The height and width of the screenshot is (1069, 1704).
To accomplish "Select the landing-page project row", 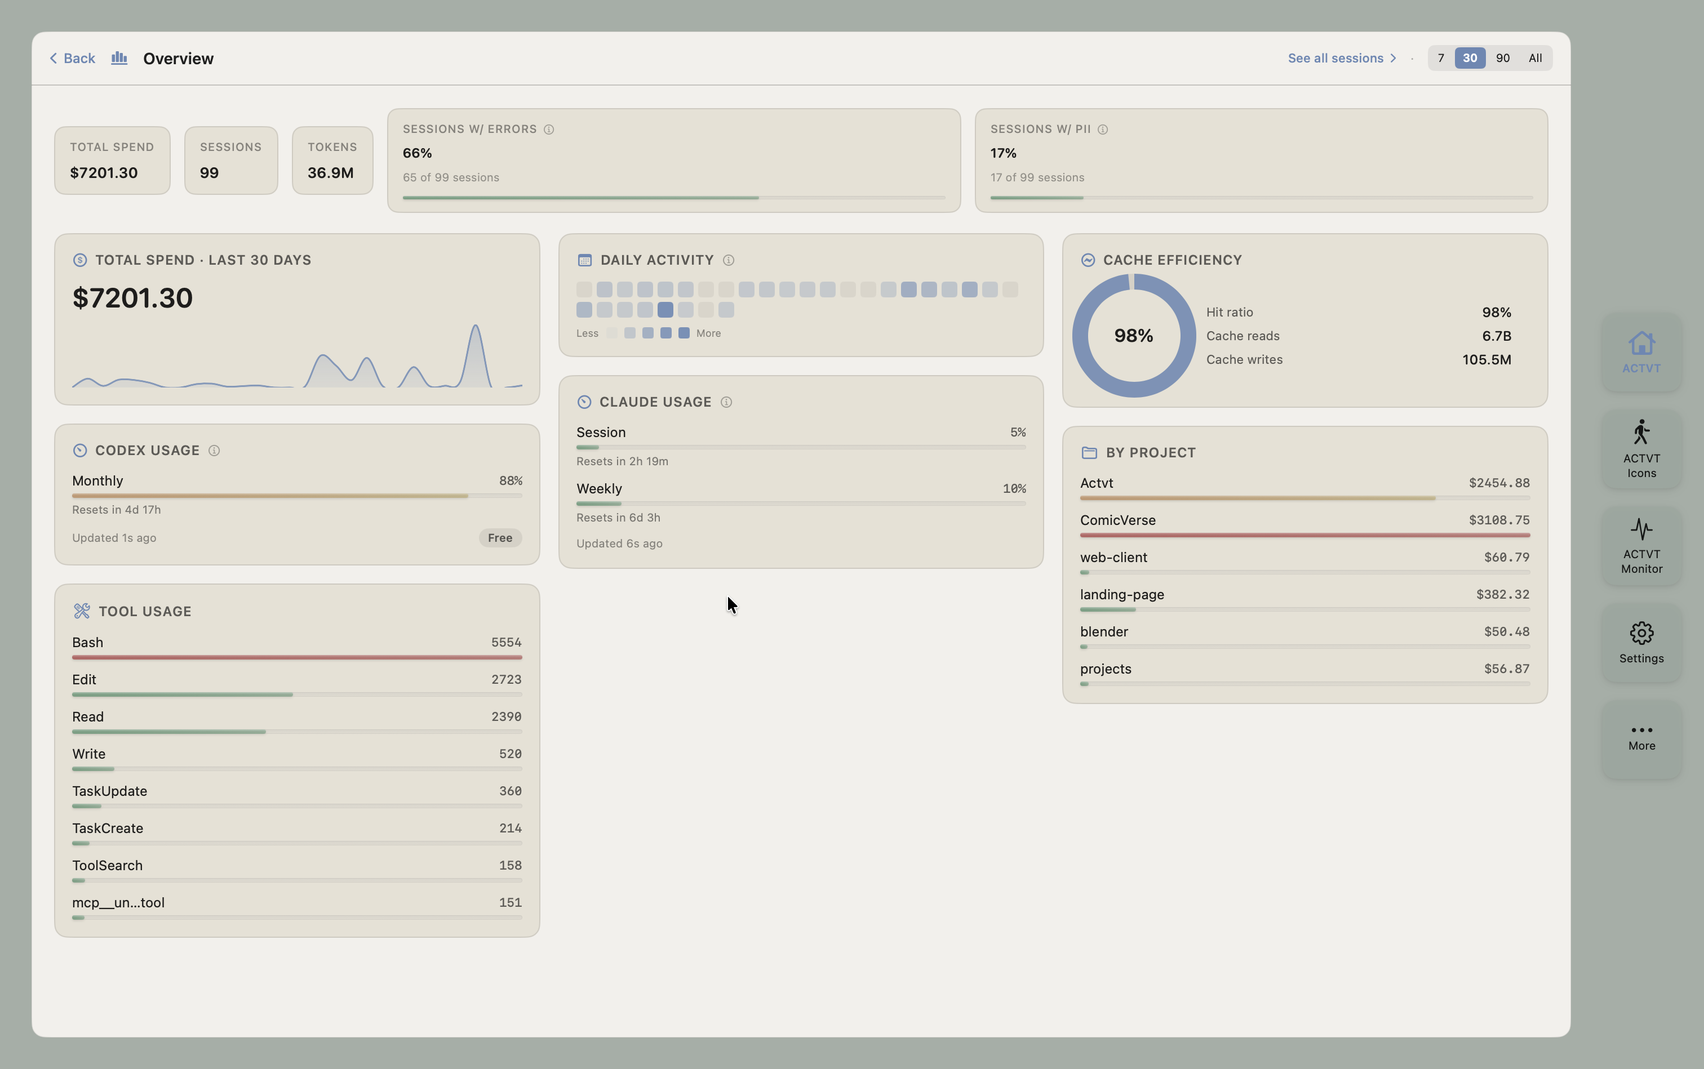I will coord(1304,600).
